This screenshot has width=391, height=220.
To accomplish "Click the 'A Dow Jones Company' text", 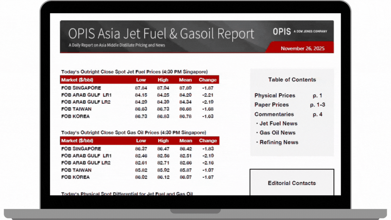I will 311,31.
